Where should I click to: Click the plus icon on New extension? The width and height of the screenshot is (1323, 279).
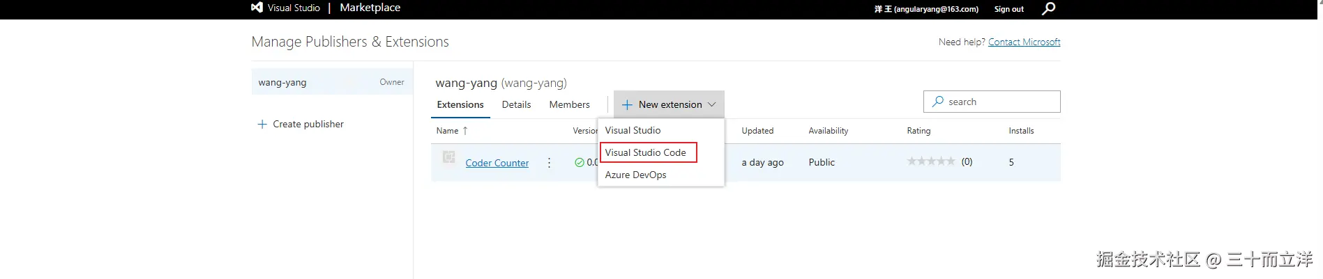point(627,104)
